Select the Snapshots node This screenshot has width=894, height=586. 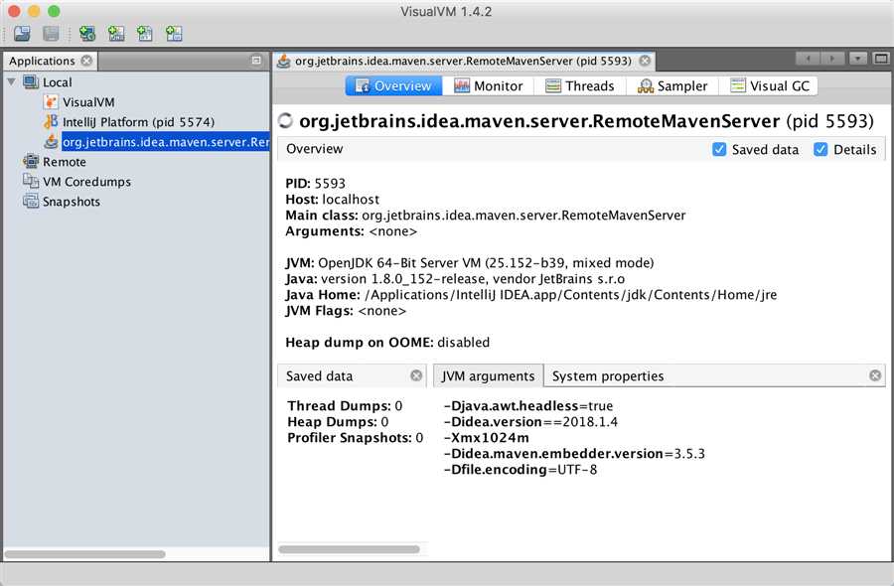click(72, 202)
